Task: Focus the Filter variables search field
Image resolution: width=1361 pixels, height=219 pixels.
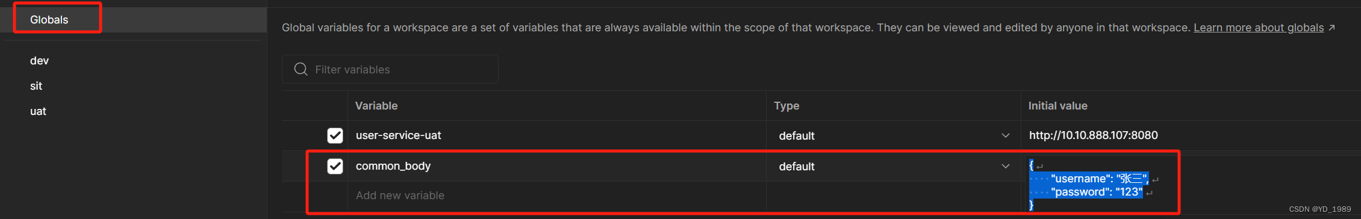Action: pyautogui.click(x=390, y=69)
